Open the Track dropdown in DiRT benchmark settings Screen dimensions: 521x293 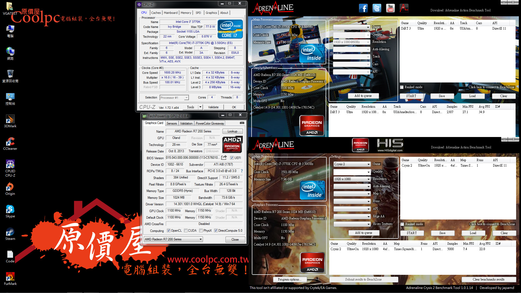coord(351,57)
